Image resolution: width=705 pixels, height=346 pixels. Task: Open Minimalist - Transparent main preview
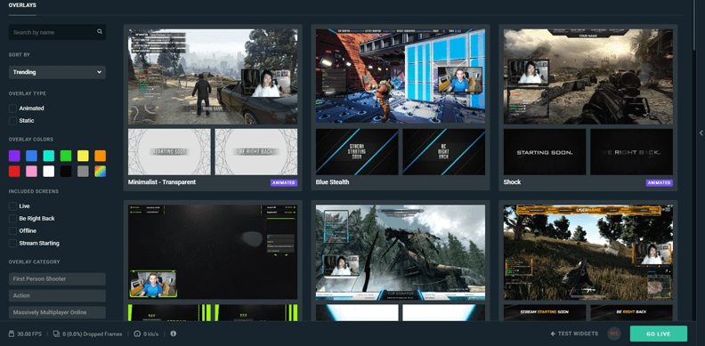click(x=213, y=76)
